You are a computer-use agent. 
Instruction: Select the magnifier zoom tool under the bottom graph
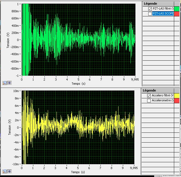pos(5,171)
